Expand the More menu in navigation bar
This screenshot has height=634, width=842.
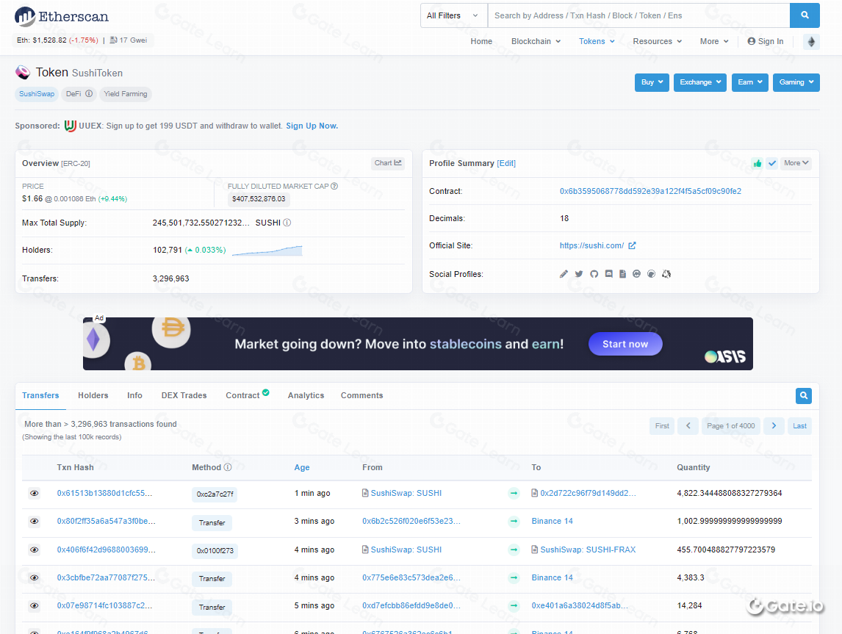click(714, 41)
